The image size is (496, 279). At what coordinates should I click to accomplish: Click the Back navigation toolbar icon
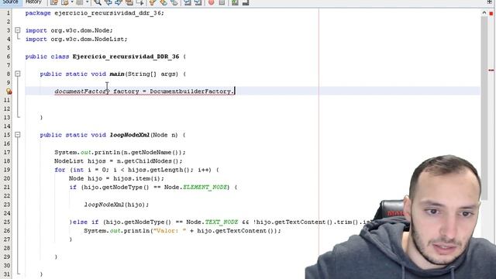click(65, 2)
